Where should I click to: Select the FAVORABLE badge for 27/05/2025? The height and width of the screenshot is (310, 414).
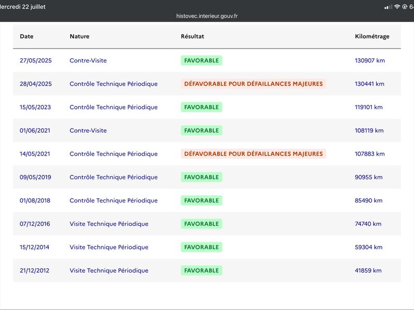click(x=201, y=60)
